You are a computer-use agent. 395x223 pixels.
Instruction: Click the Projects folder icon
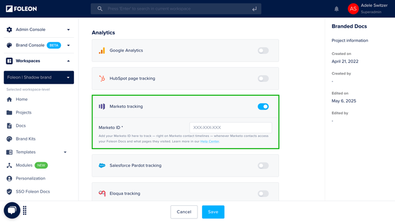click(9, 112)
